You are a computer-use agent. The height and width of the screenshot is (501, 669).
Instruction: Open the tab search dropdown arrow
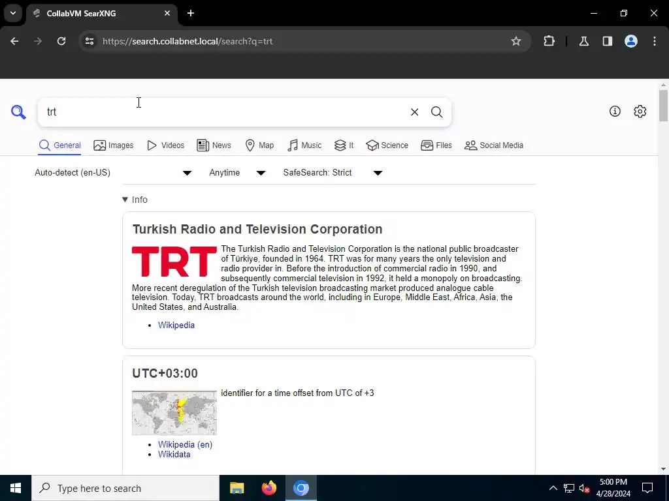coord(13,13)
